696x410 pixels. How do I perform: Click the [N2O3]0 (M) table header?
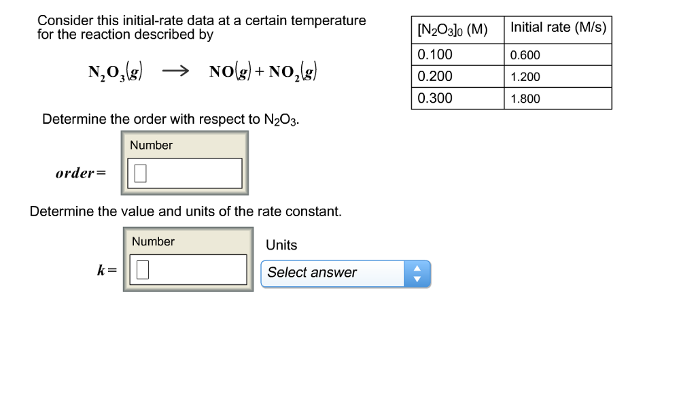[454, 28]
